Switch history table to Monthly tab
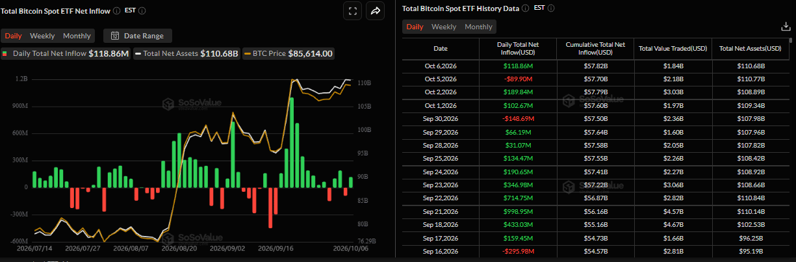 point(478,27)
